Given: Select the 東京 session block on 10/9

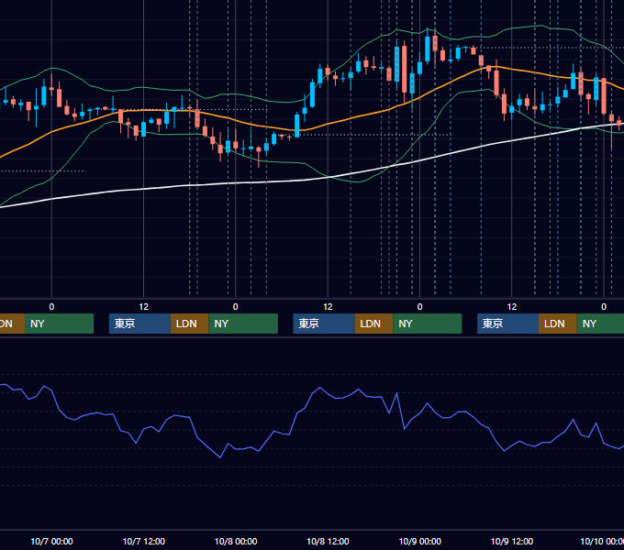Looking at the screenshot, I should [x=507, y=324].
